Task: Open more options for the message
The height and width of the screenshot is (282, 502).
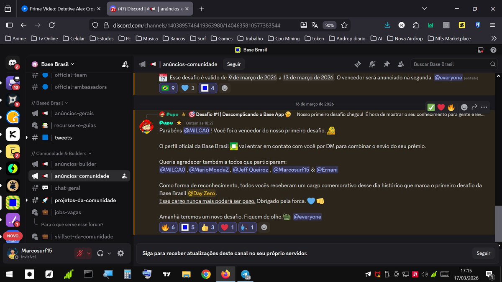Action: click(484, 107)
